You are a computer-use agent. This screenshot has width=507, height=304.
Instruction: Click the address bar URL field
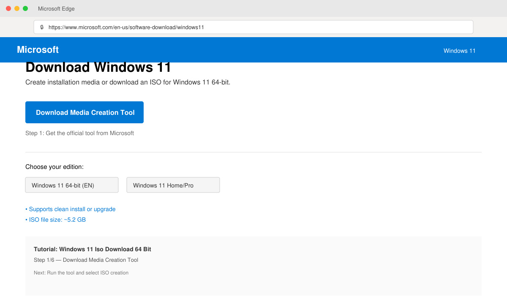(x=253, y=27)
